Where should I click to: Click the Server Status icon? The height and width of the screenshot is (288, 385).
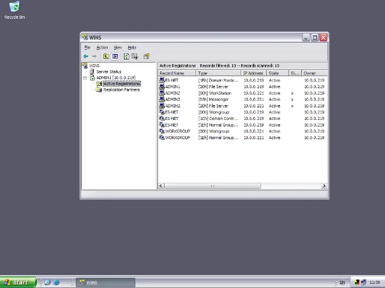(x=92, y=71)
